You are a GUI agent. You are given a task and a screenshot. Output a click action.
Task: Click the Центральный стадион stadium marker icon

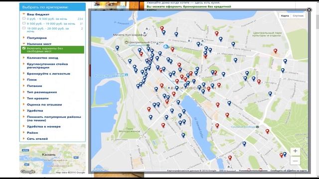126,42
